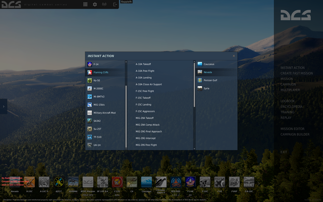Choose MiG-15bis in the aircraft list
The image size is (323, 202).
click(105, 105)
